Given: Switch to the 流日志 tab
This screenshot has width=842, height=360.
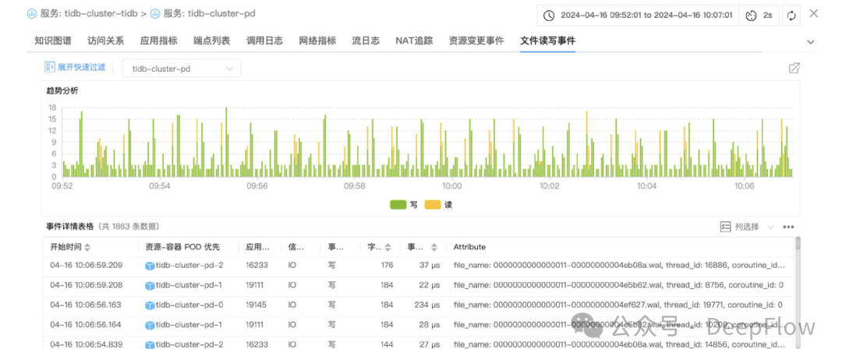Looking at the screenshot, I should 366,41.
